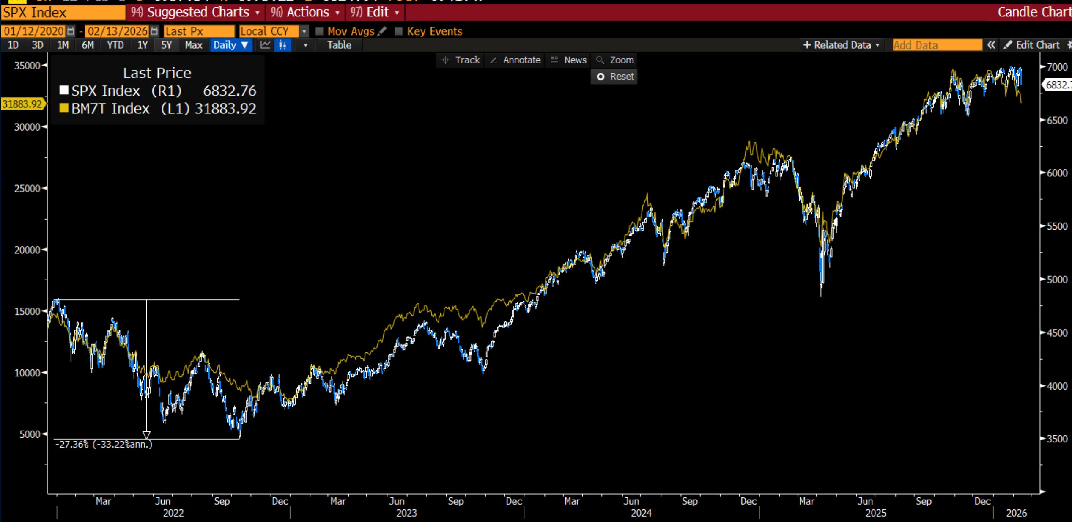Screen dimensions: 1072x522
Task: Click the yellow BM7T Index legend swatch
Action: [64, 108]
